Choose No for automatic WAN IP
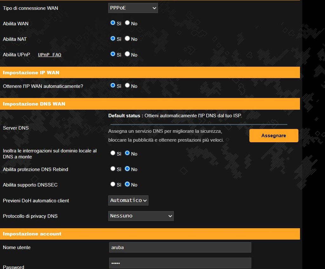Screen dimensions: 325x269 (127, 85)
